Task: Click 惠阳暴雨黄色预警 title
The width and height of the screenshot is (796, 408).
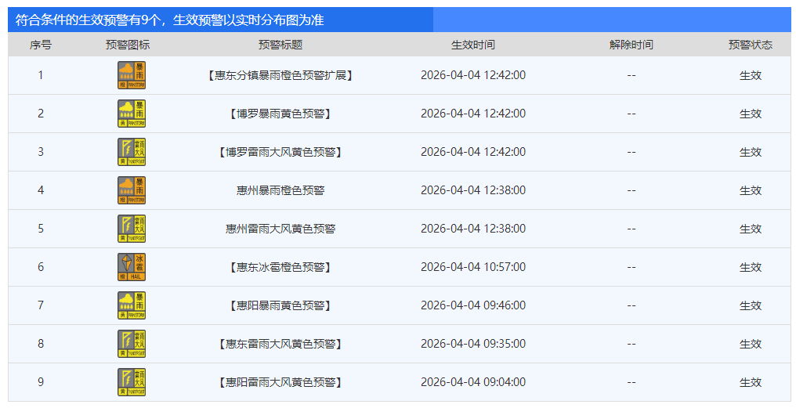Action: (280, 305)
